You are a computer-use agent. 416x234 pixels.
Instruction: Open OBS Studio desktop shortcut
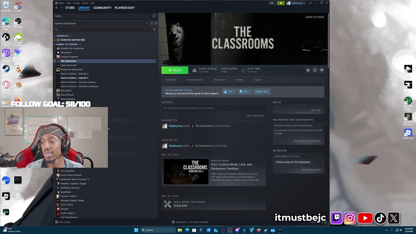pyautogui.click(x=18, y=22)
